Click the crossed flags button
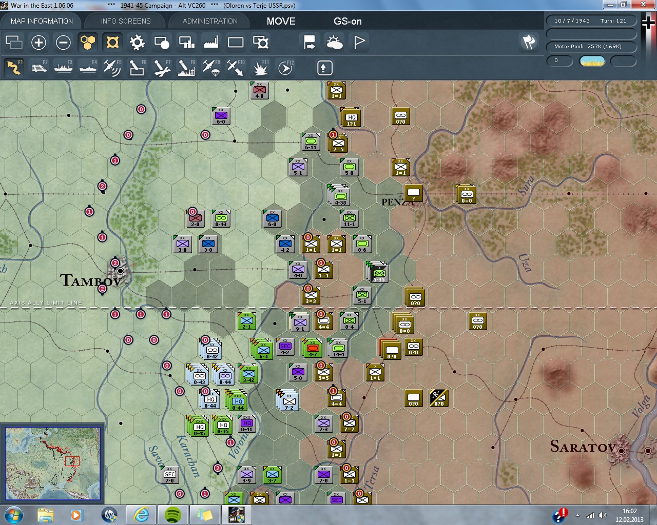Viewport: 657px width, 525px height. pyautogui.click(x=529, y=42)
